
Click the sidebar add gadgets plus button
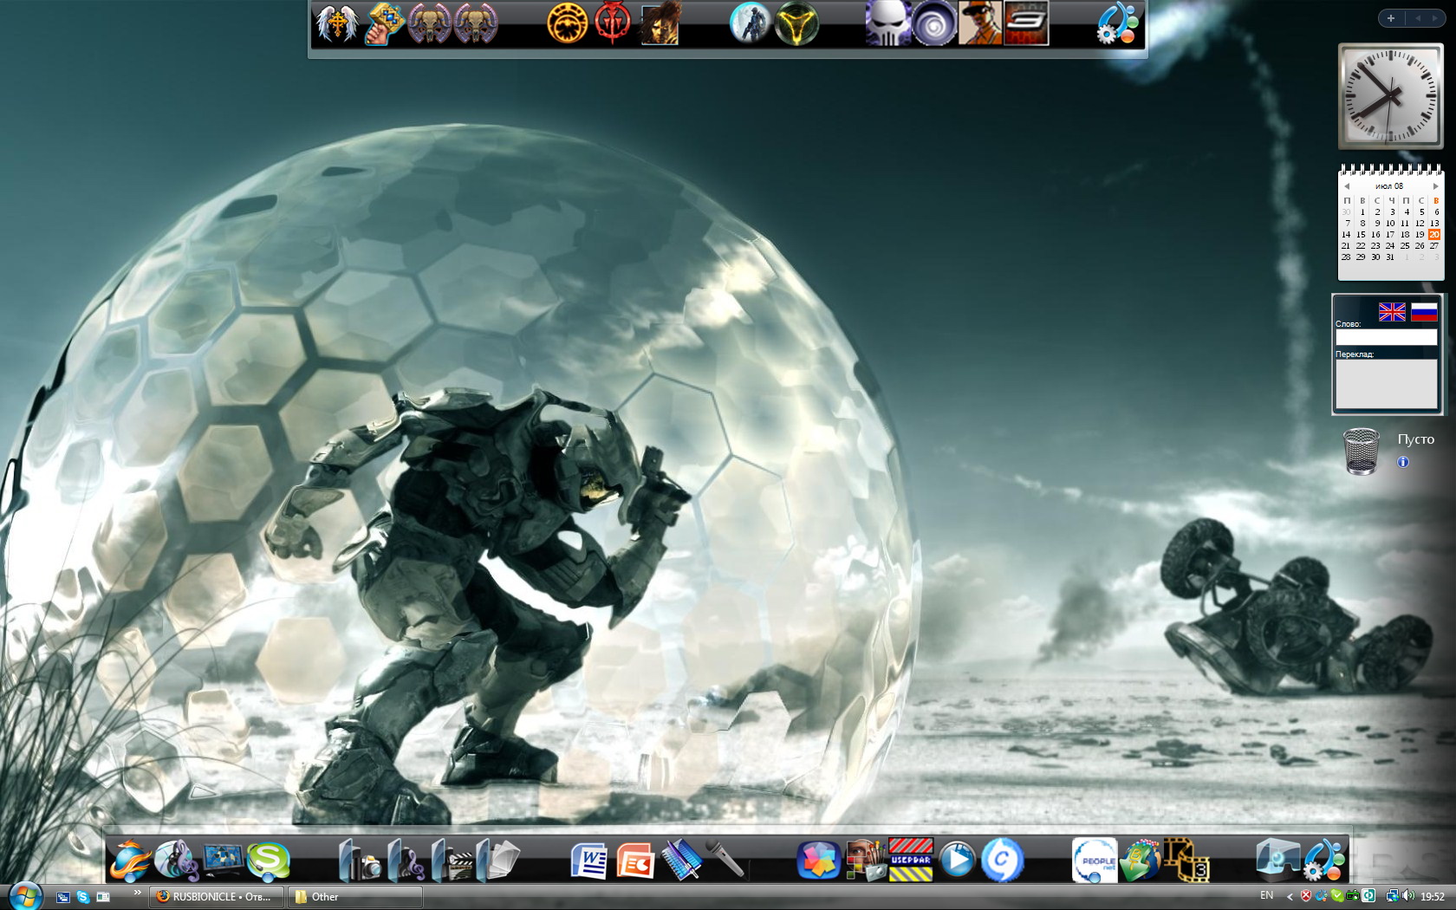(1391, 18)
